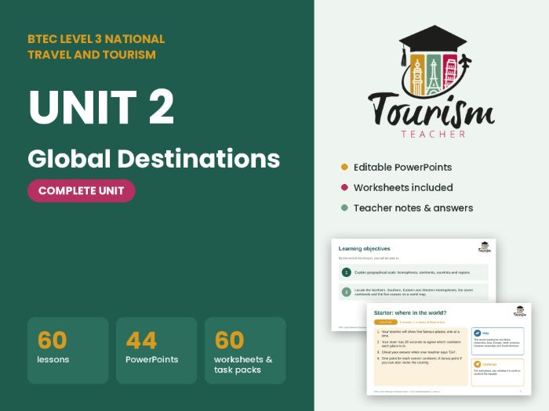Select the 60 worksheets & task packs card
Screen dimensions: 549x411
coord(245,351)
